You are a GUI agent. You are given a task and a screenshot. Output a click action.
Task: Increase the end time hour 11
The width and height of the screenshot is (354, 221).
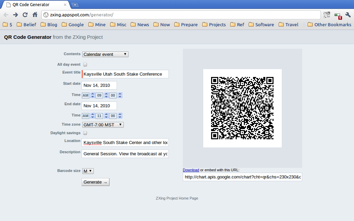pos(106,114)
